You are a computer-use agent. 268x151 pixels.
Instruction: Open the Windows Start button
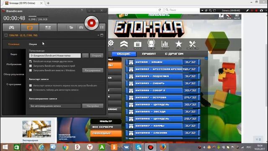point(5,147)
